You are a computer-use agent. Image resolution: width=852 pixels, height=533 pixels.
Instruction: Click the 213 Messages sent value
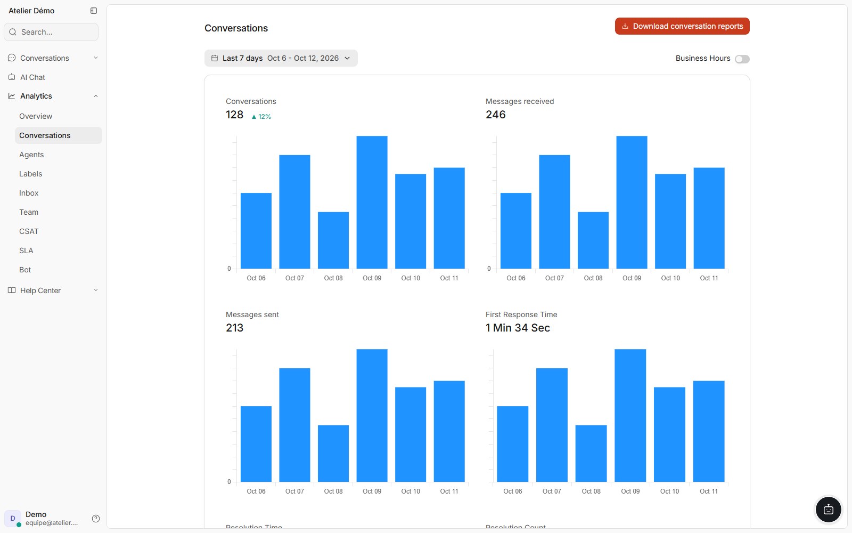coord(234,328)
